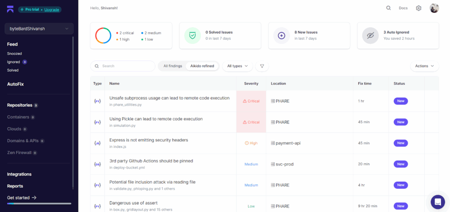This screenshot has height=212, width=450.
Task: Expand the byteBardShivansh workspace dropdown
Action: [39, 29]
